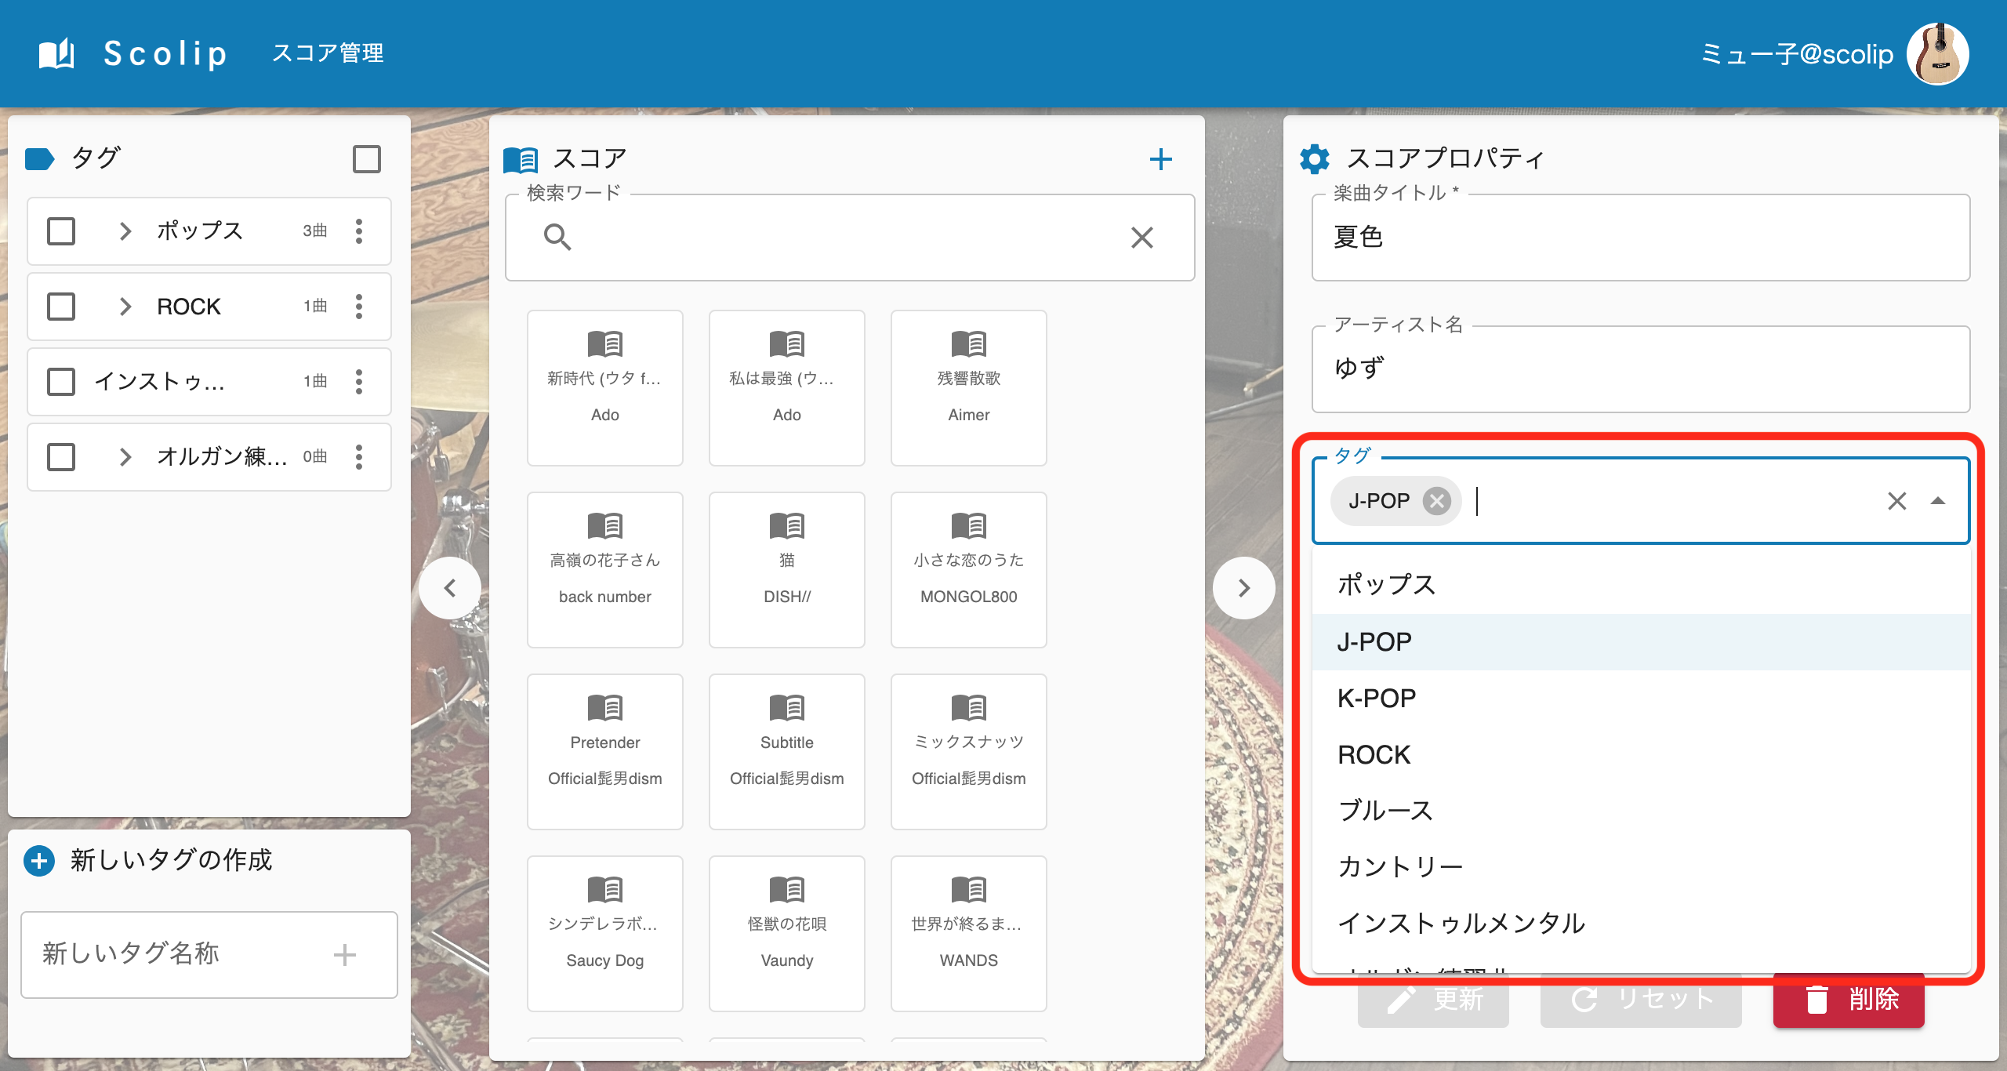Click plus icon in new tag name field
The image size is (2007, 1071).
click(344, 954)
